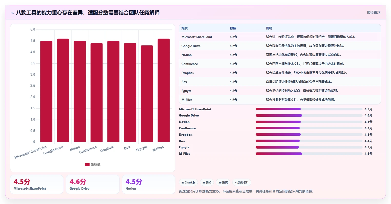Viewport: 391px width, 204px height.
Task: Click the M-Files progress bar
Action: pyautogui.click(x=309, y=154)
